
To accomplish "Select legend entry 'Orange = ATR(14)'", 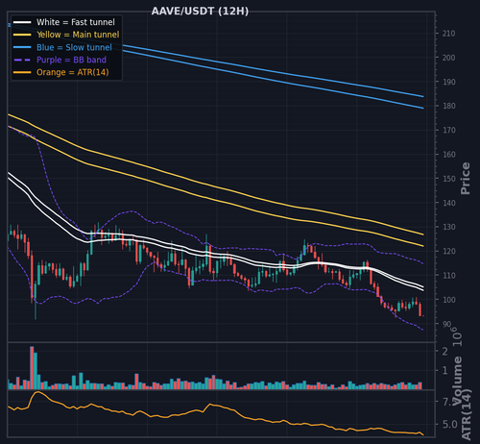I will click(73, 72).
